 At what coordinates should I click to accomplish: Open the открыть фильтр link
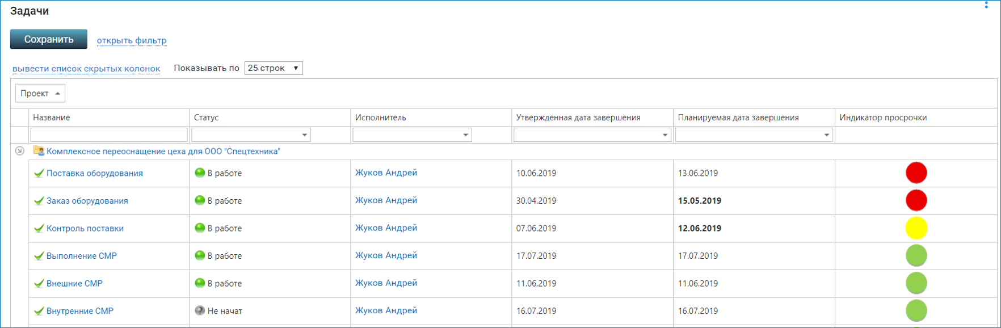132,40
